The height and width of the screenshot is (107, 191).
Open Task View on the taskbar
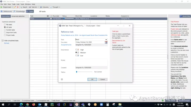(15, 104)
